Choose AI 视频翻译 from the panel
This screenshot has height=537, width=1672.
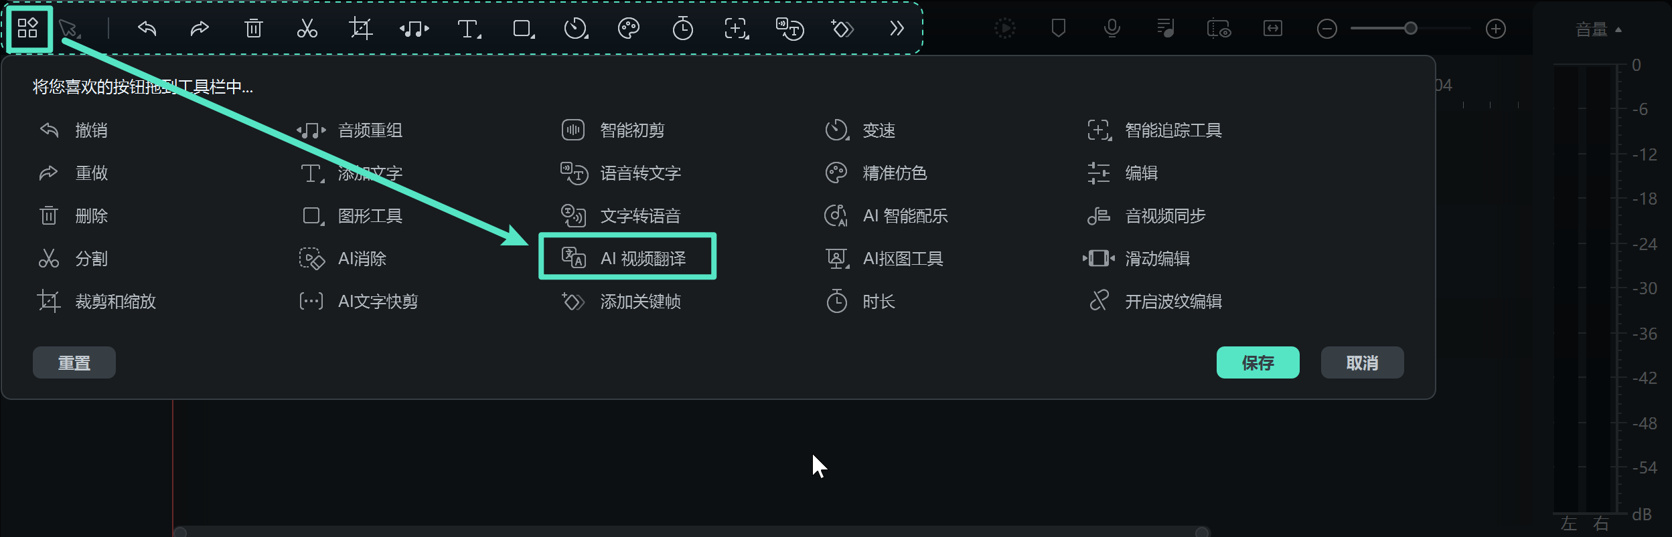tap(628, 256)
